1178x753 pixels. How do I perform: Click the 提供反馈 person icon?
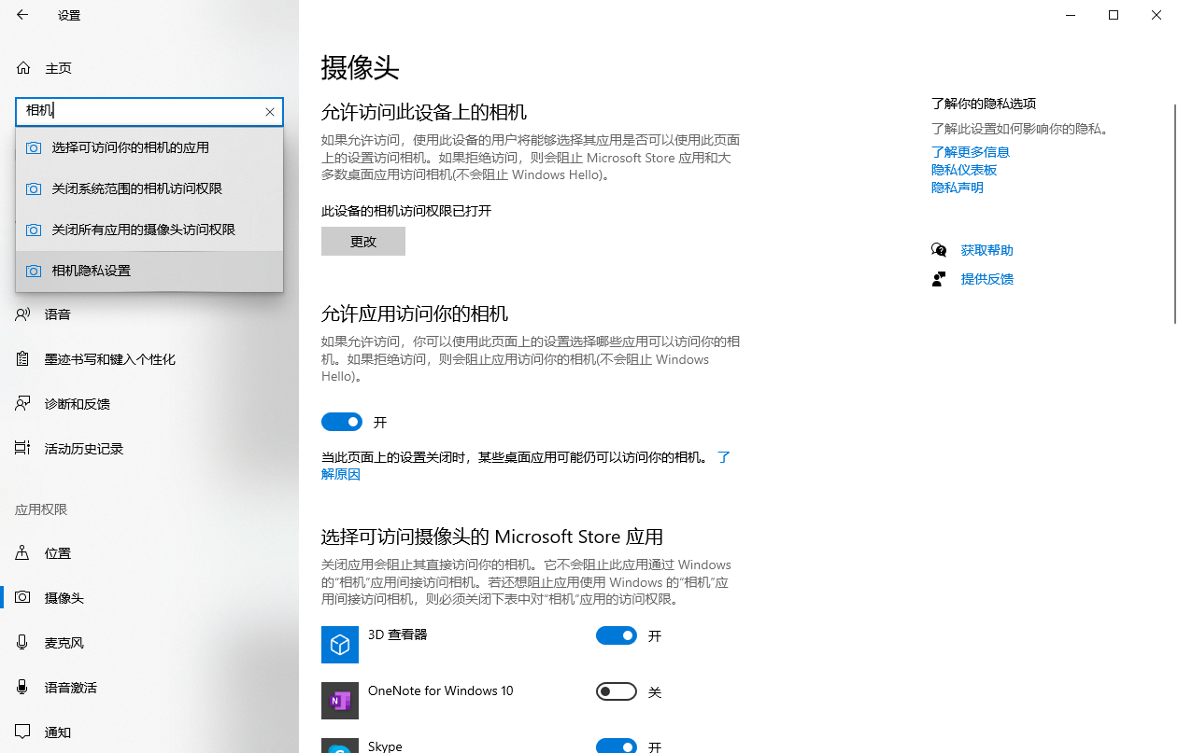(939, 279)
